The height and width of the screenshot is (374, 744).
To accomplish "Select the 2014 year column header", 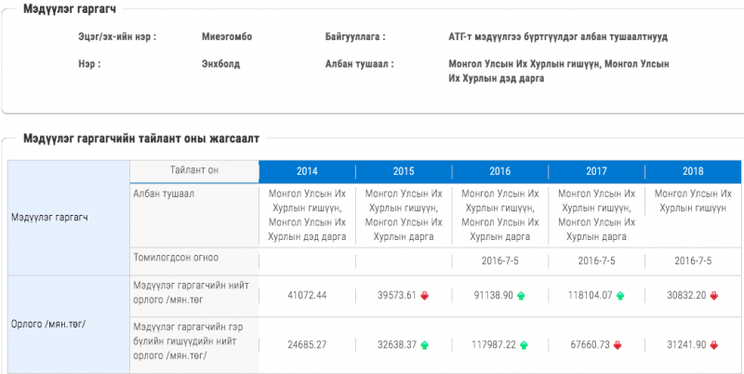I will coord(307,172).
